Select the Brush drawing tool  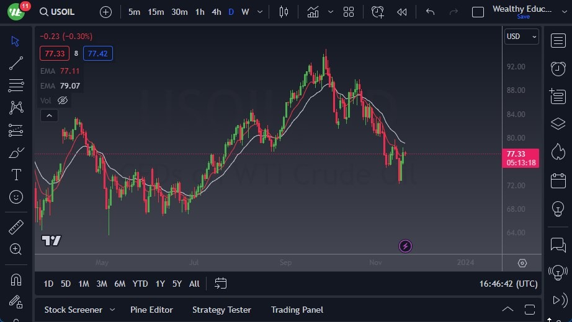tap(16, 152)
